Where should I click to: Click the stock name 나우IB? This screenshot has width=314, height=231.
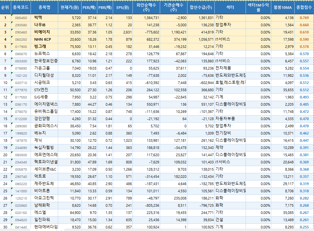point(40,25)
